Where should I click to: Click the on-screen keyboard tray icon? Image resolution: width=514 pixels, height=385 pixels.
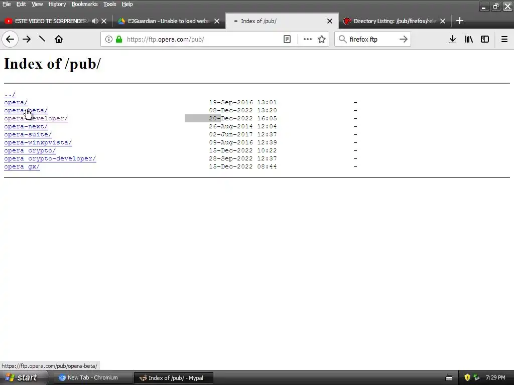coord(449,378)
